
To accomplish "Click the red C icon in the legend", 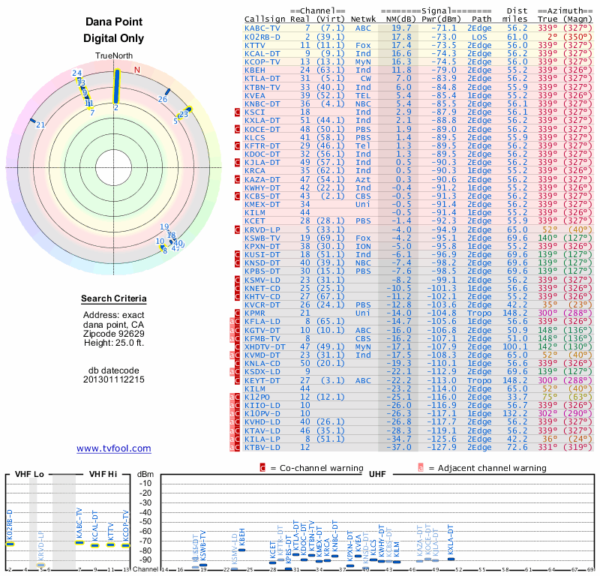I will [262, 468].
